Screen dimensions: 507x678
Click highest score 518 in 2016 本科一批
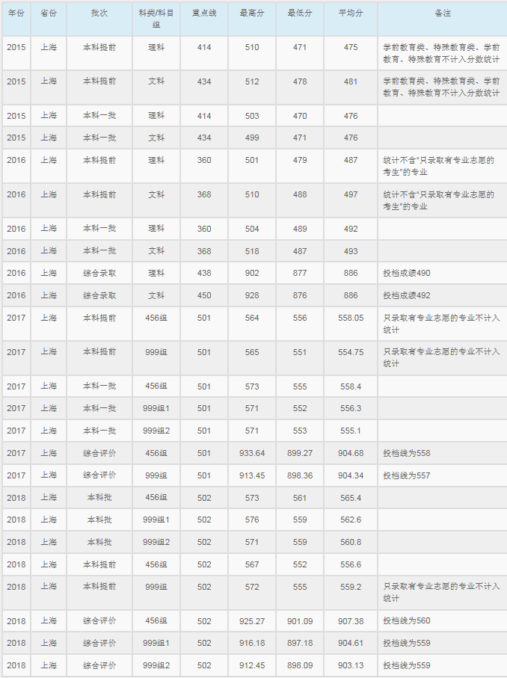(252, 251)
